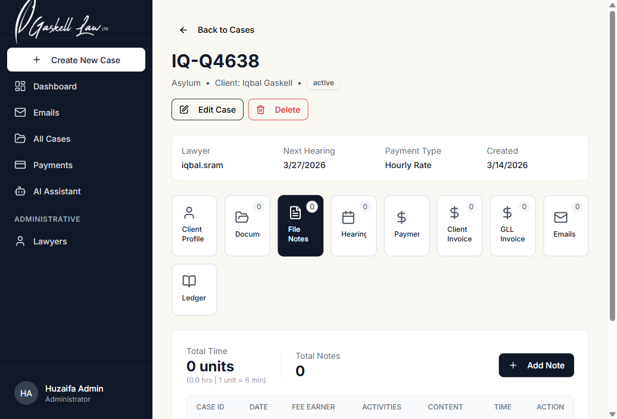Viewport: 617px width, 419px height.
Task: Click the scrollbar down arrow
Action: click(x=612, y=414)
